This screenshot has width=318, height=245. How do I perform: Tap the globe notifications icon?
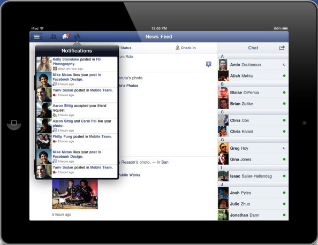[x=77, y=36]
